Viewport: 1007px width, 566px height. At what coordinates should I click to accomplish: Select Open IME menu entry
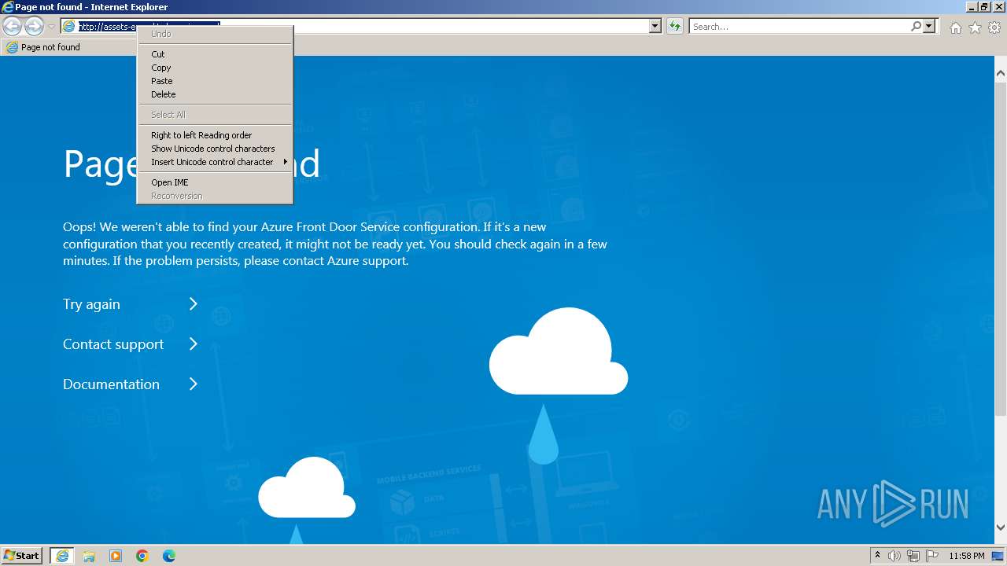point(215,182)
